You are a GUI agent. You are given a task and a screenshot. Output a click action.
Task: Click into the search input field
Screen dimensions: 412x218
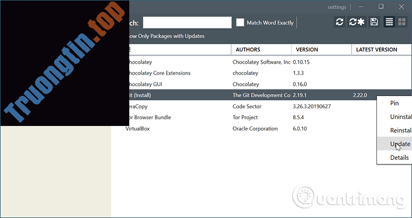pyautogui.click(x=187, y=23)
